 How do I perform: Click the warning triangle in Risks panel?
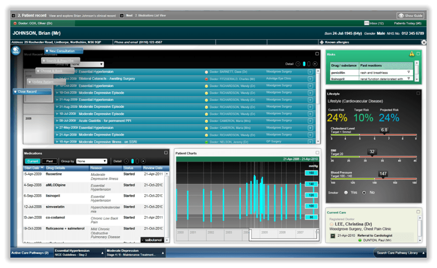[412, 54]
